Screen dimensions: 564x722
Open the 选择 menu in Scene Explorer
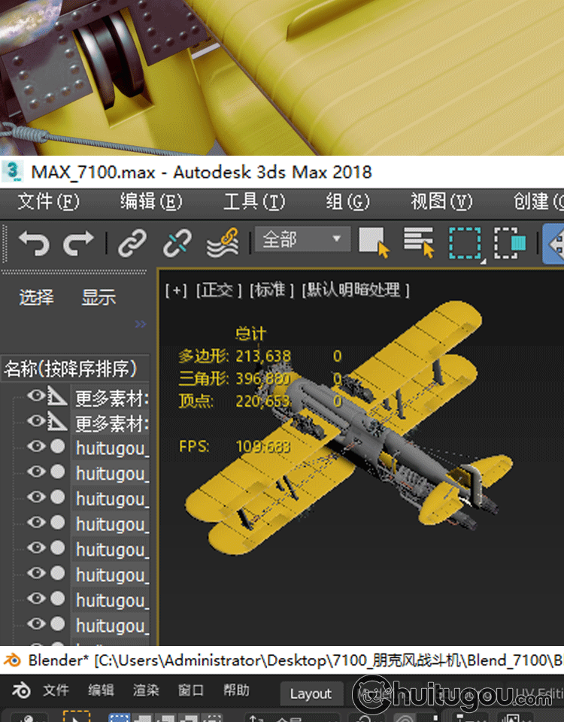click(36, 297)
